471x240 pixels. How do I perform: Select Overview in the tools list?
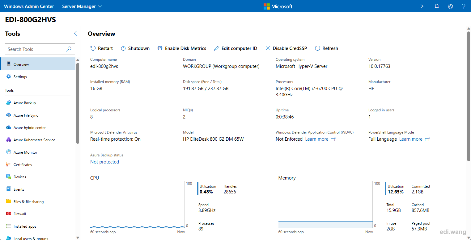click(38, 64)
